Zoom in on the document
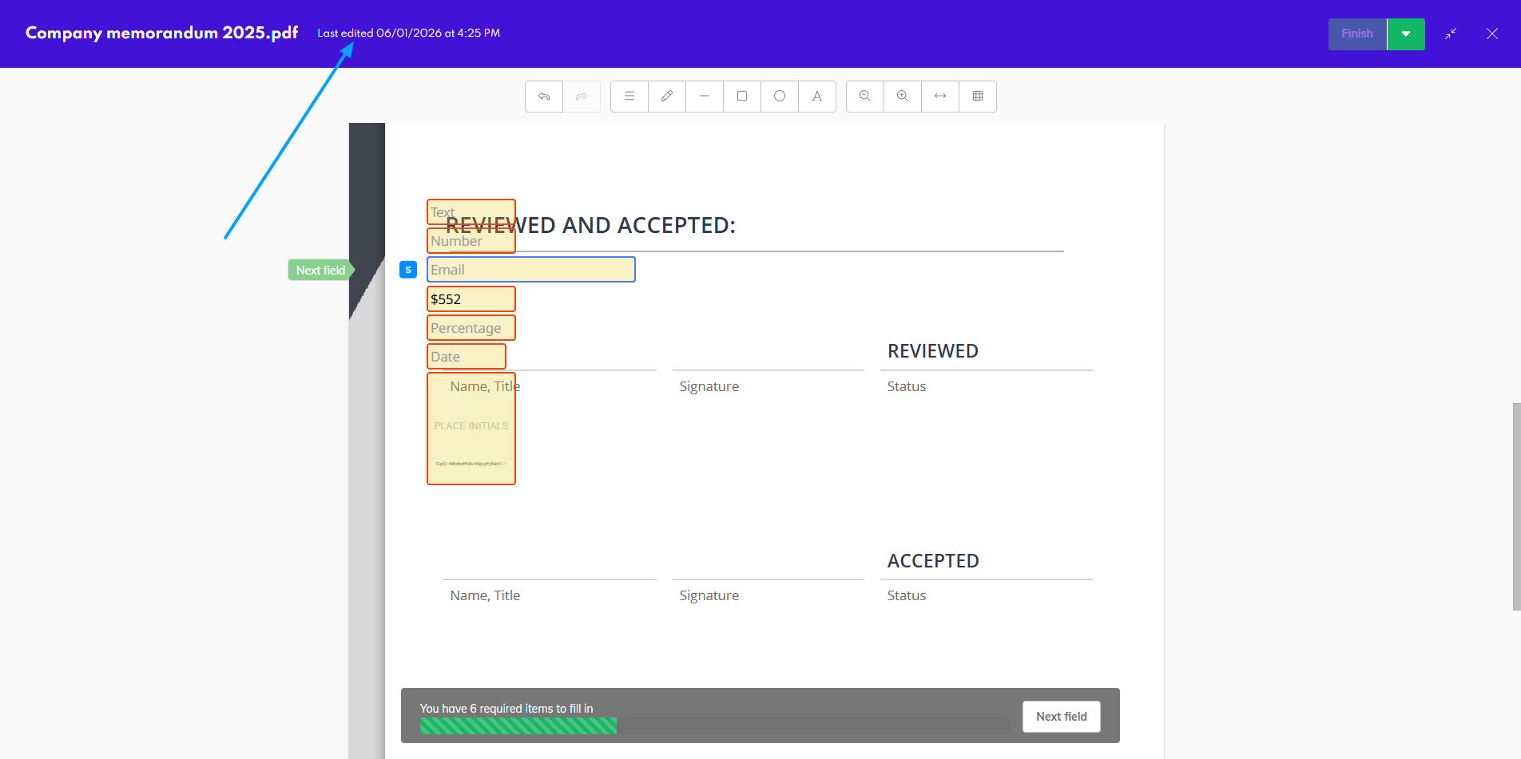 coord(903,97)
